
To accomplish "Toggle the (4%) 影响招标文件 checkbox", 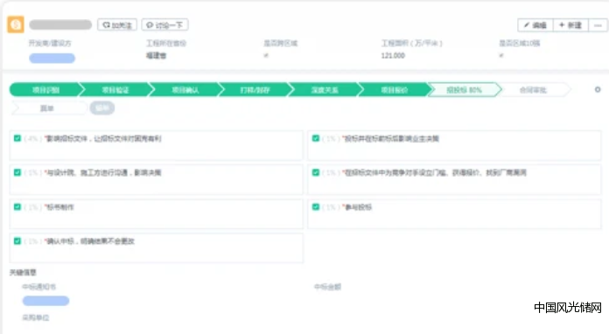I will 17,138.
